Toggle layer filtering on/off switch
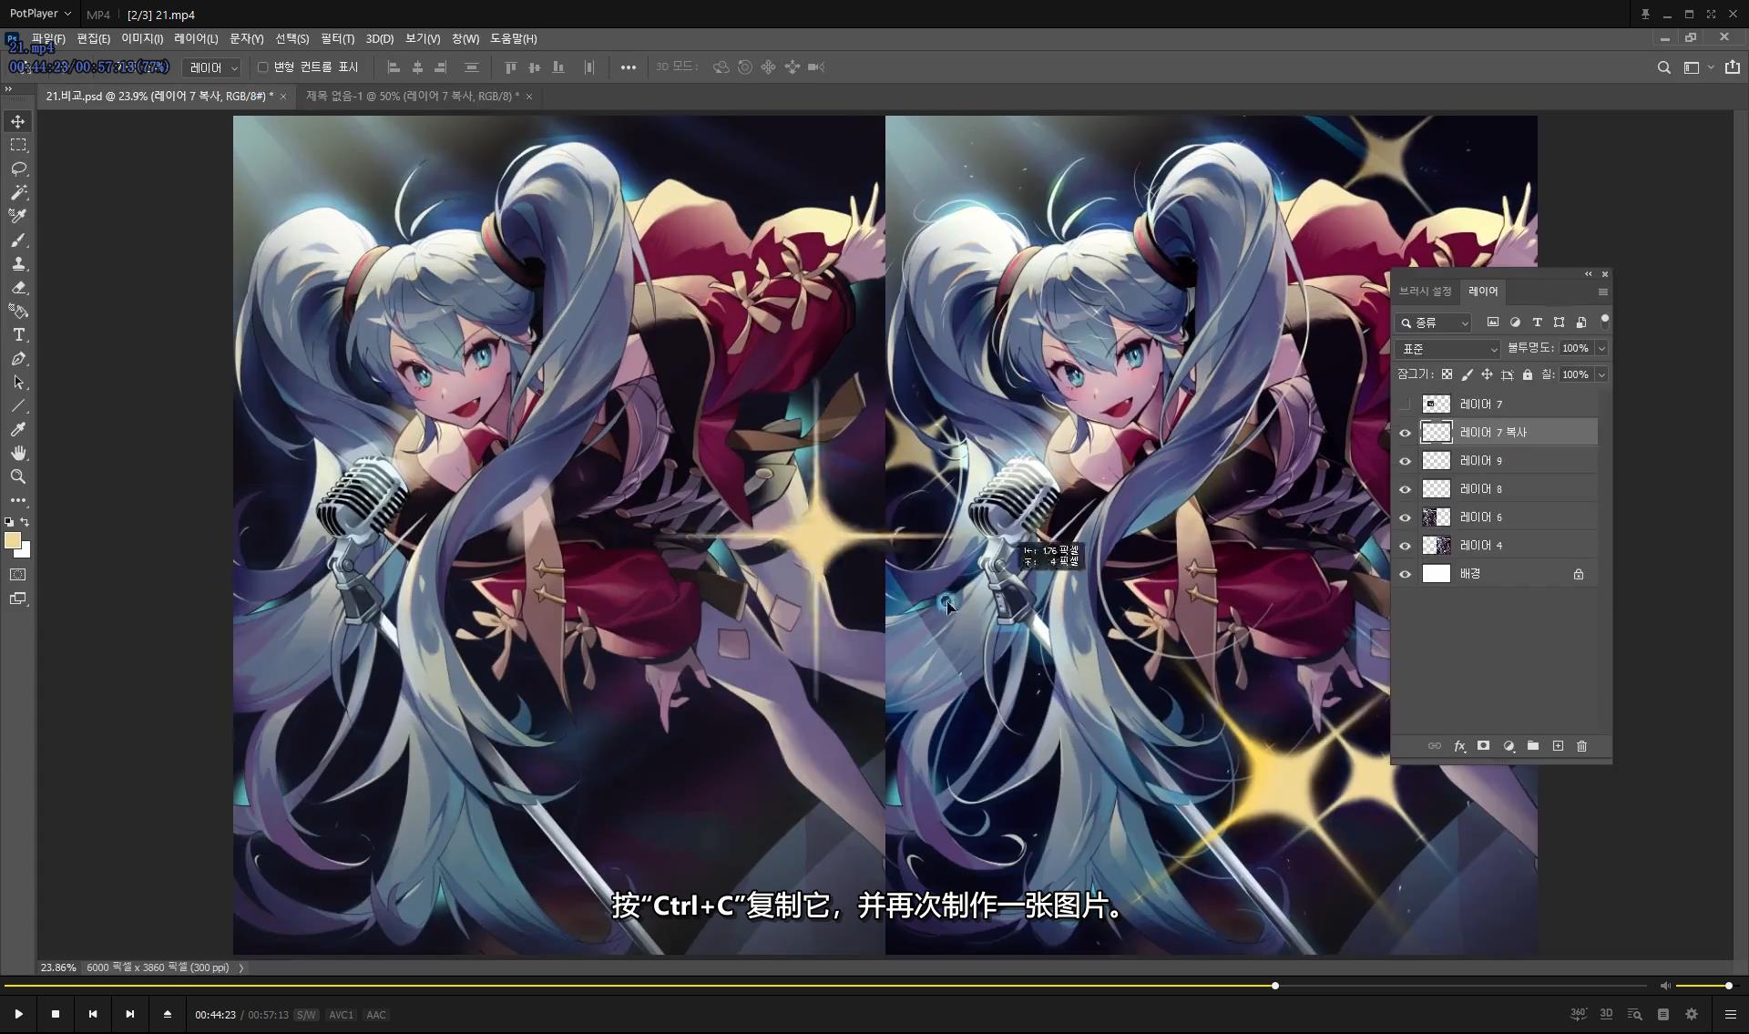1749x1034 pixels. [x=1604, y=322]
